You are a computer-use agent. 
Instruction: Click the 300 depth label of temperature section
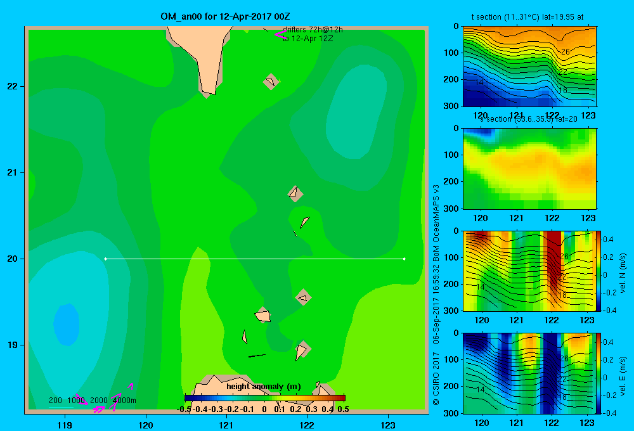point(451,106)
